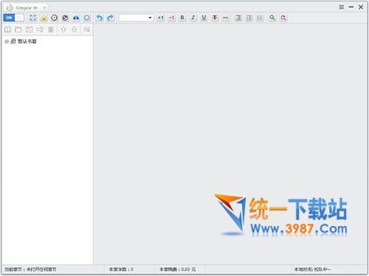The height and width of the screenshot is (276, 369).
Task: Open the hamburger main menu
Action: 341,7
